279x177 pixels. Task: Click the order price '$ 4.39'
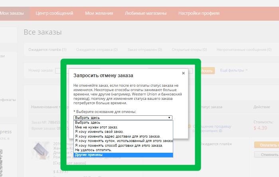click(x=260, y=128)
